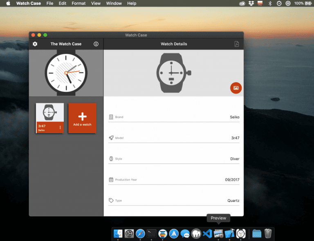Click the Type field showing Quartz
The image size is (314, 241).
tap(174, 201)
